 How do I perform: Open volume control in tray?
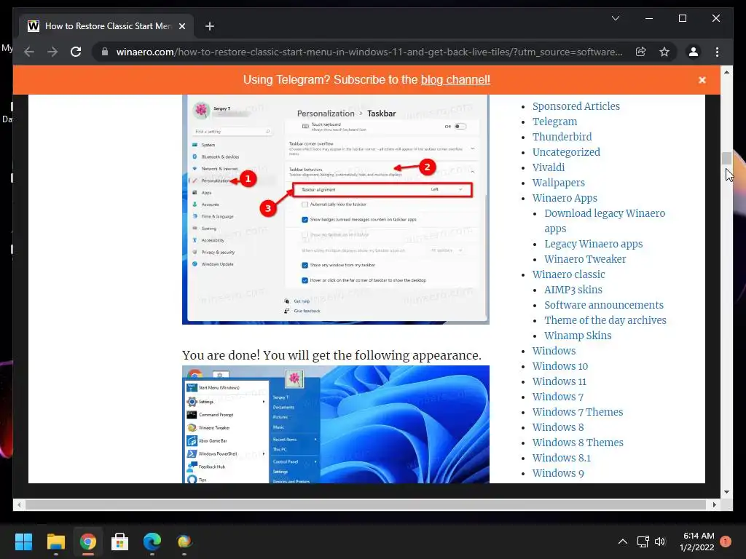(660, 542)
